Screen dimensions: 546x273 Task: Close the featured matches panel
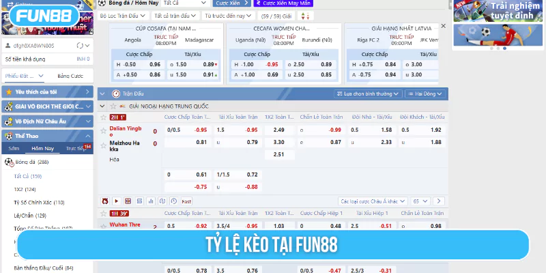click(x=444, y=26)
